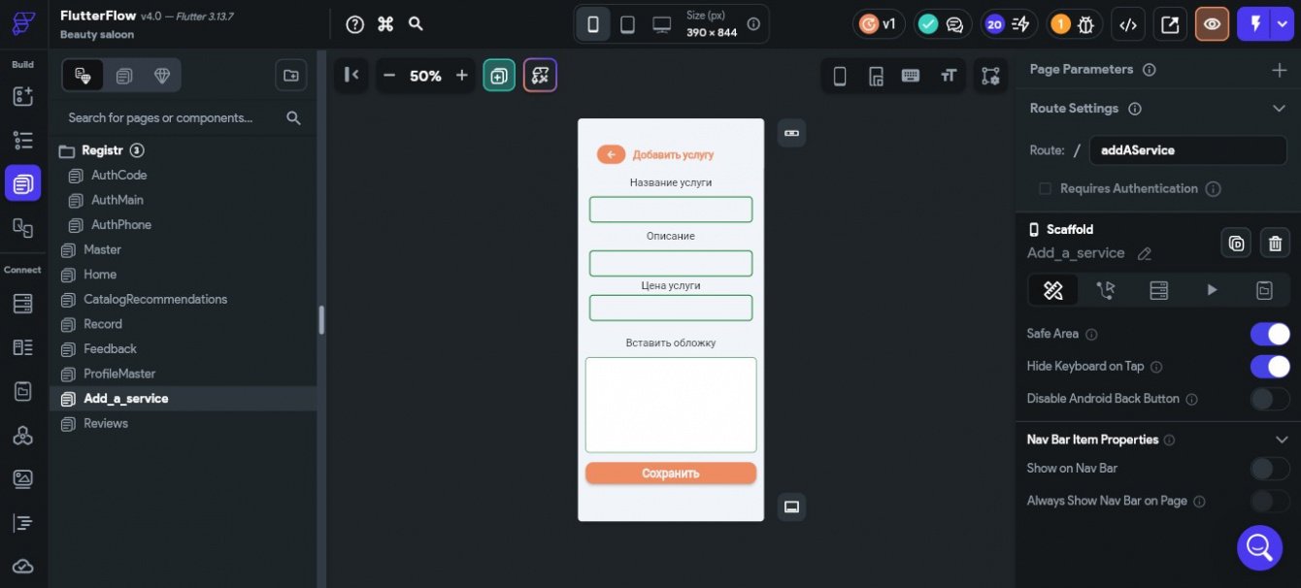Image resolution: width=1301 pixels, height=588 pixels.
Task: Enable Disable Android Back Button switch
Action: [1270, 399]
